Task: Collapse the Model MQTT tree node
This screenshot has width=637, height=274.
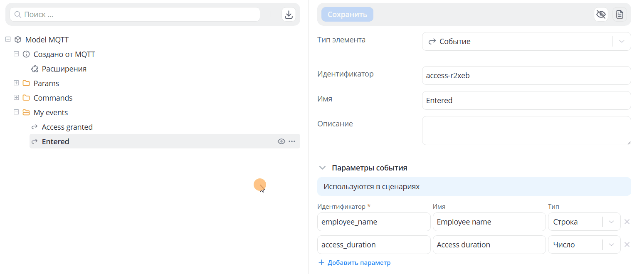Action: pyautogui.click(x=8, y=39)
